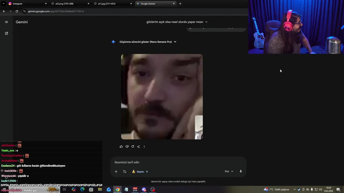
Task: Open Microsoft Store from taskbar
Action: [91, 190]
